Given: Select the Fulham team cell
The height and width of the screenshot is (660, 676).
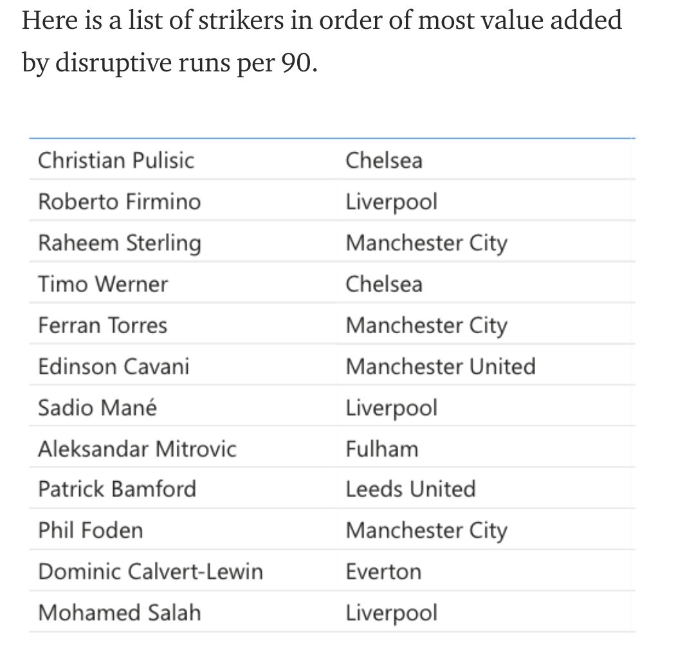Looking at the screenshot, I should click(x=381, y=448).
